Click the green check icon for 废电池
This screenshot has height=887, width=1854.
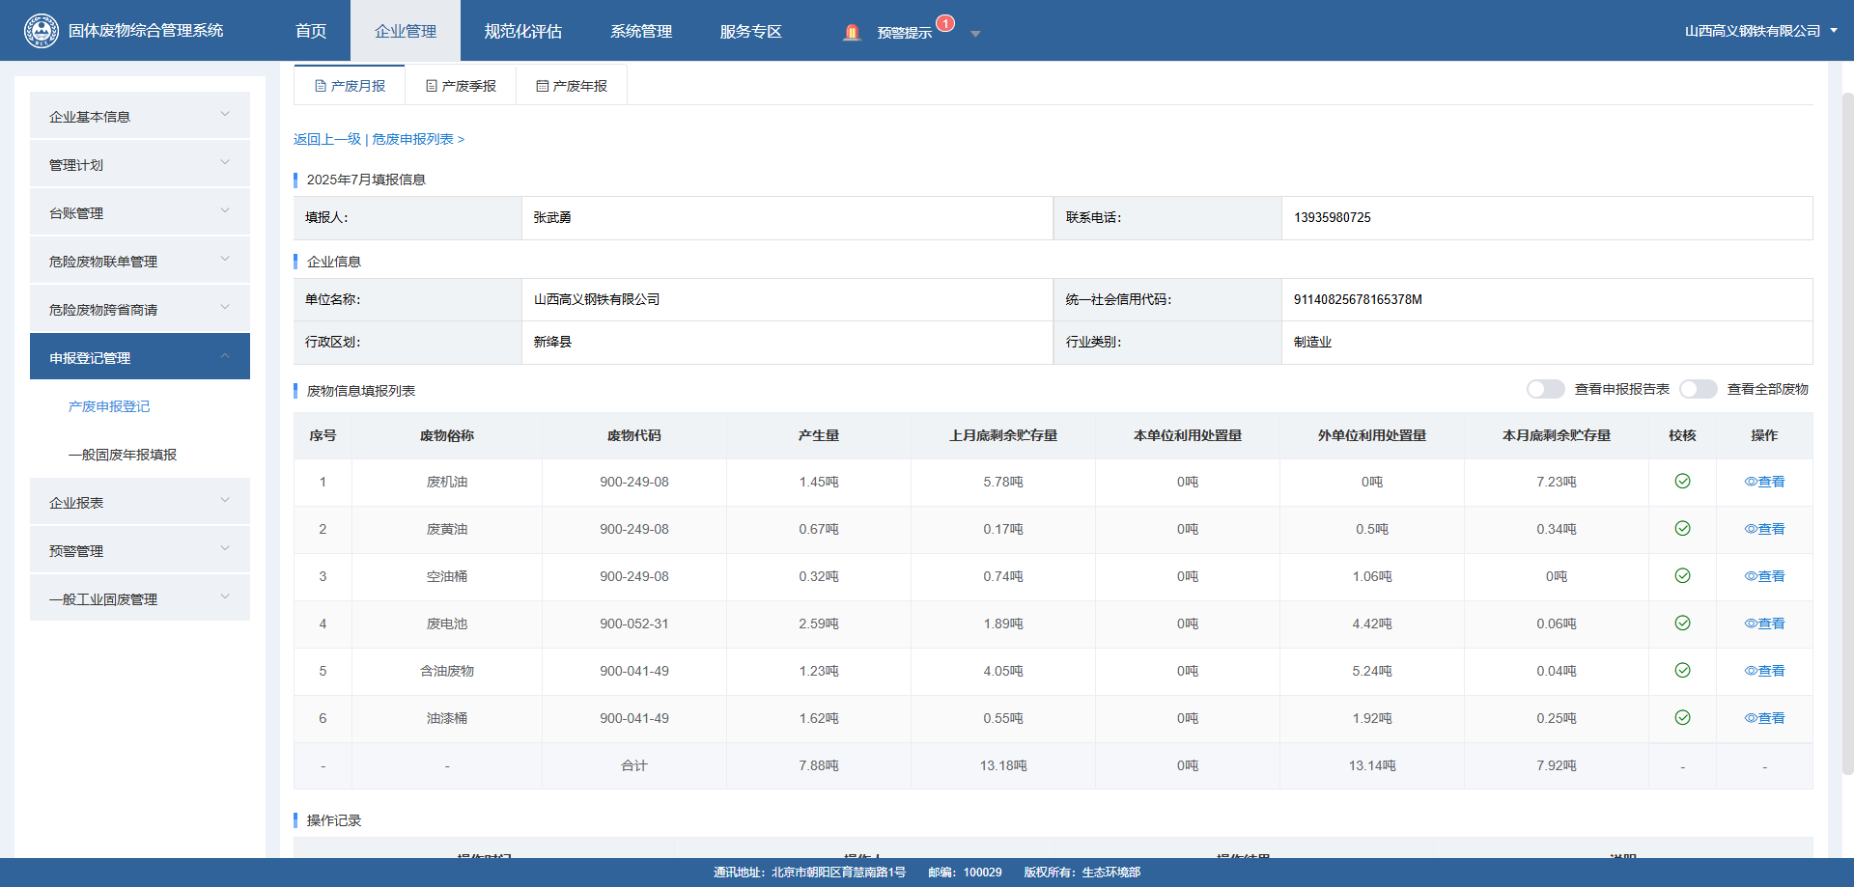pos(1682,624)
